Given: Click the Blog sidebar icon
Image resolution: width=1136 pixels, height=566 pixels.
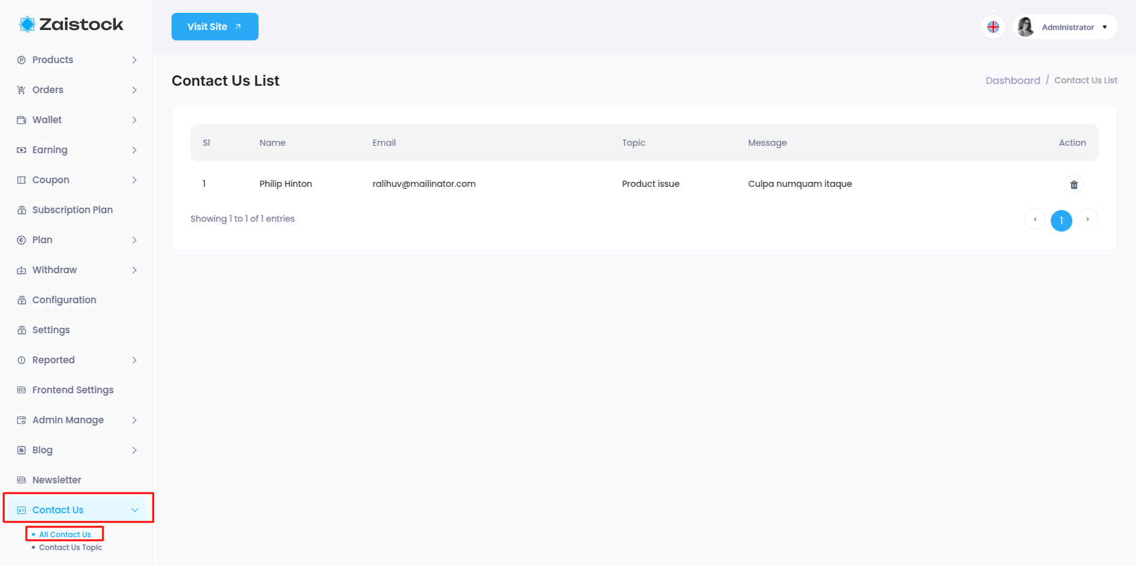Looking at the screenshot, I should 21,450.
